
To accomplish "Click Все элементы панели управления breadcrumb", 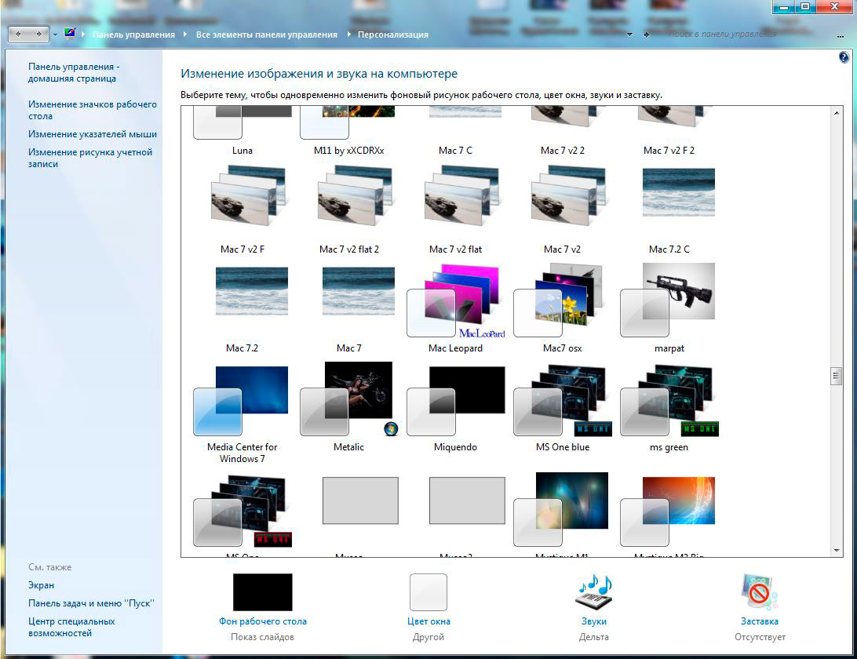I will (267, 35).
